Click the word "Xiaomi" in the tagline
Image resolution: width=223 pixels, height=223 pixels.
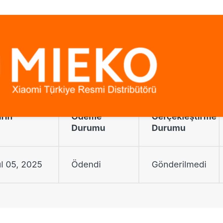(26, 90)
